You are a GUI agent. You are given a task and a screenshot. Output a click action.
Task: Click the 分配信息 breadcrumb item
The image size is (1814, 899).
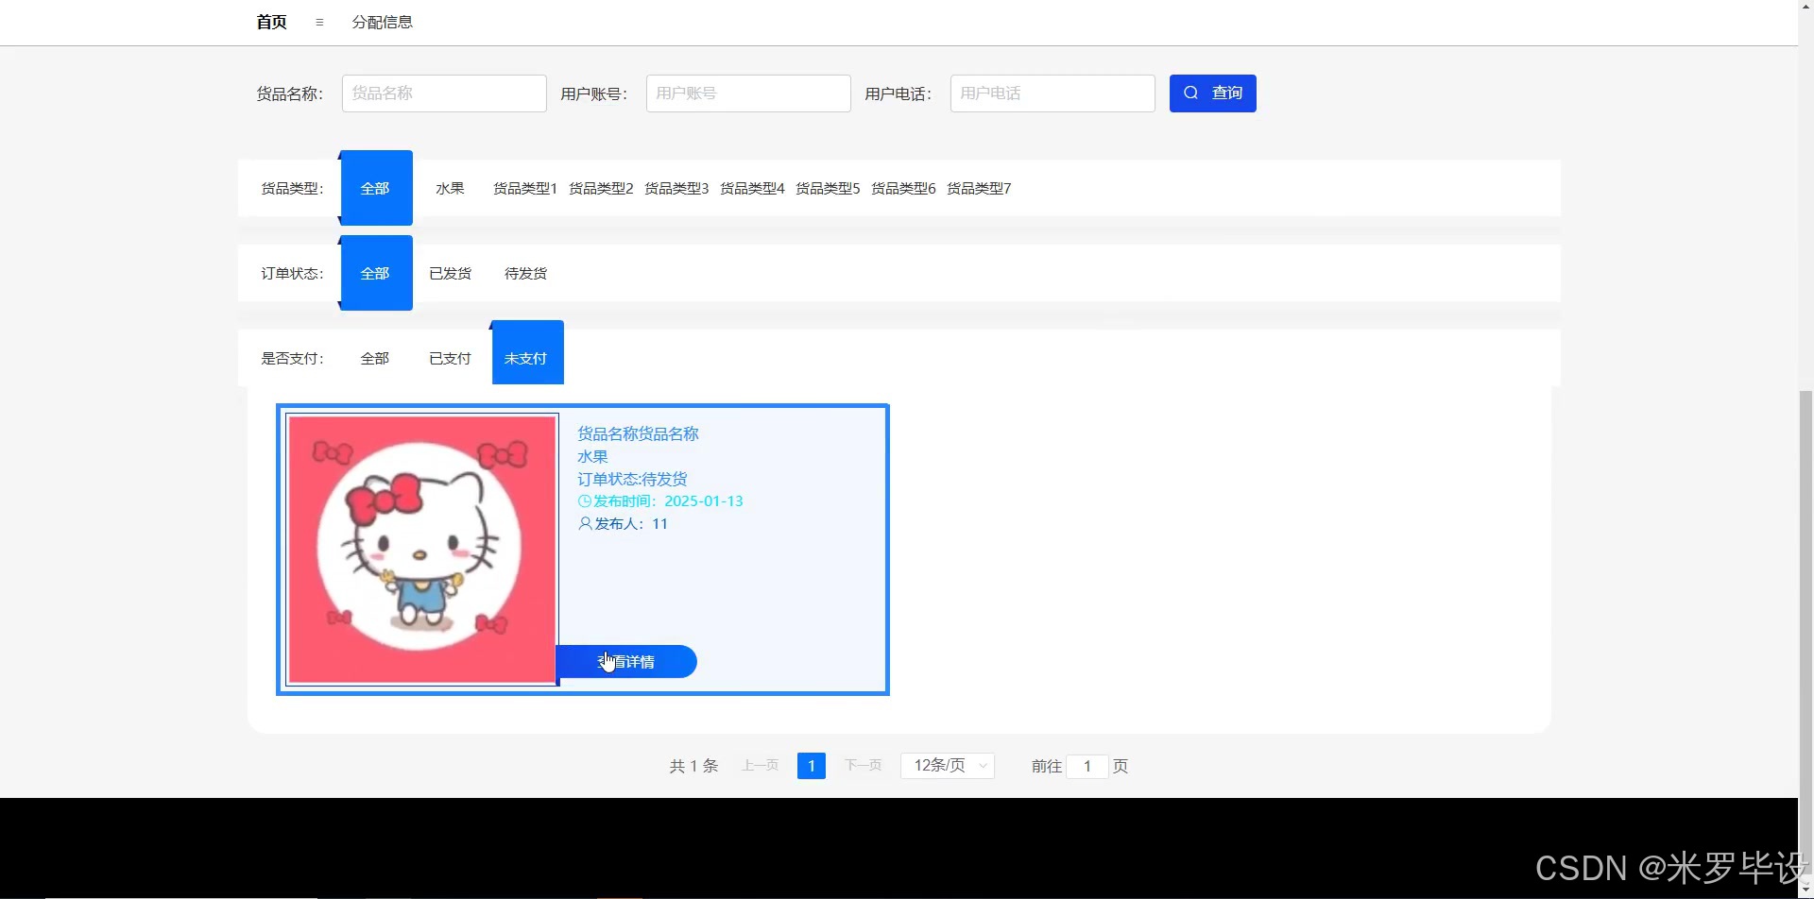click(382, 22)
